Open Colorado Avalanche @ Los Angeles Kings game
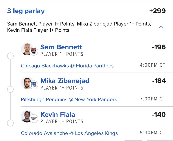173x141 pixels. [69, 133]
